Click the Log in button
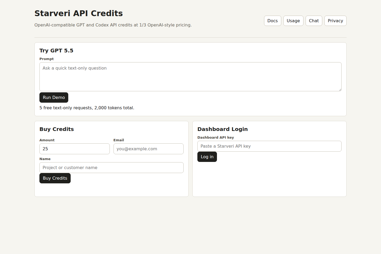Image resolution: width=381 pixels, height=254 pixels. [x=207, y=157]
